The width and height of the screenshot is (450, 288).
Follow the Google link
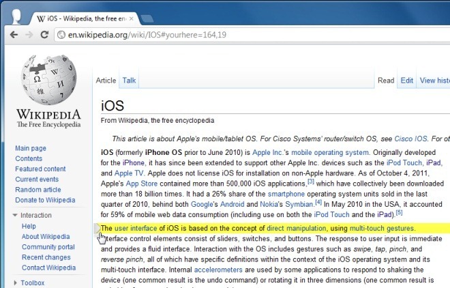click(x=202, y=204)
